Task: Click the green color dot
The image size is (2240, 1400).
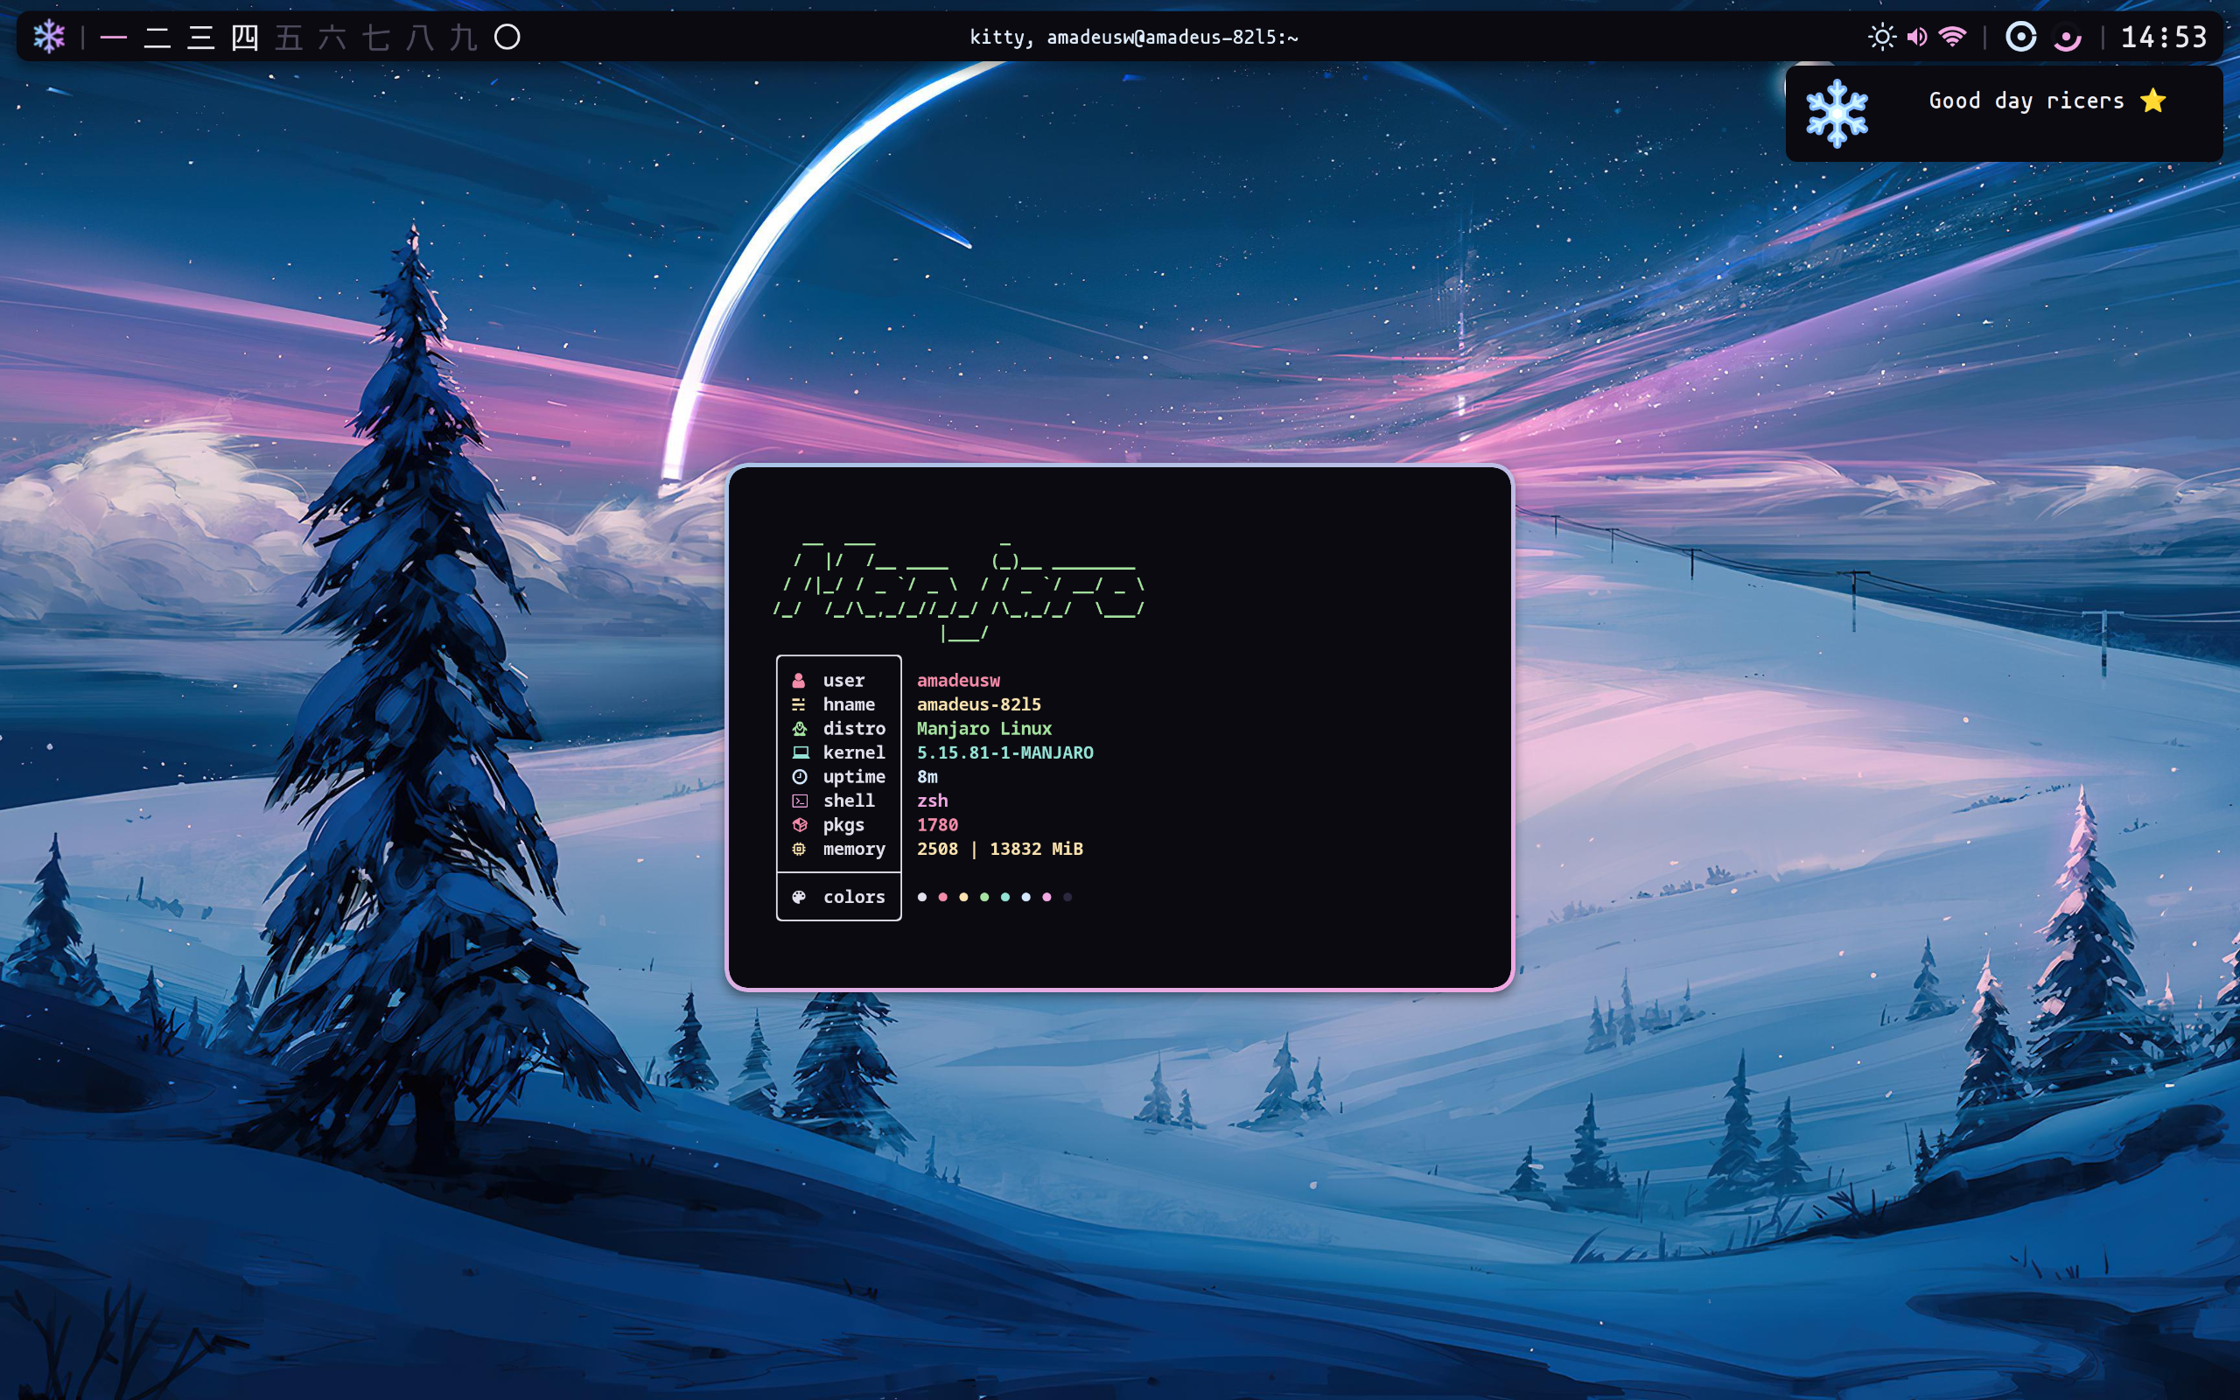Action: [x=983, y=896]
